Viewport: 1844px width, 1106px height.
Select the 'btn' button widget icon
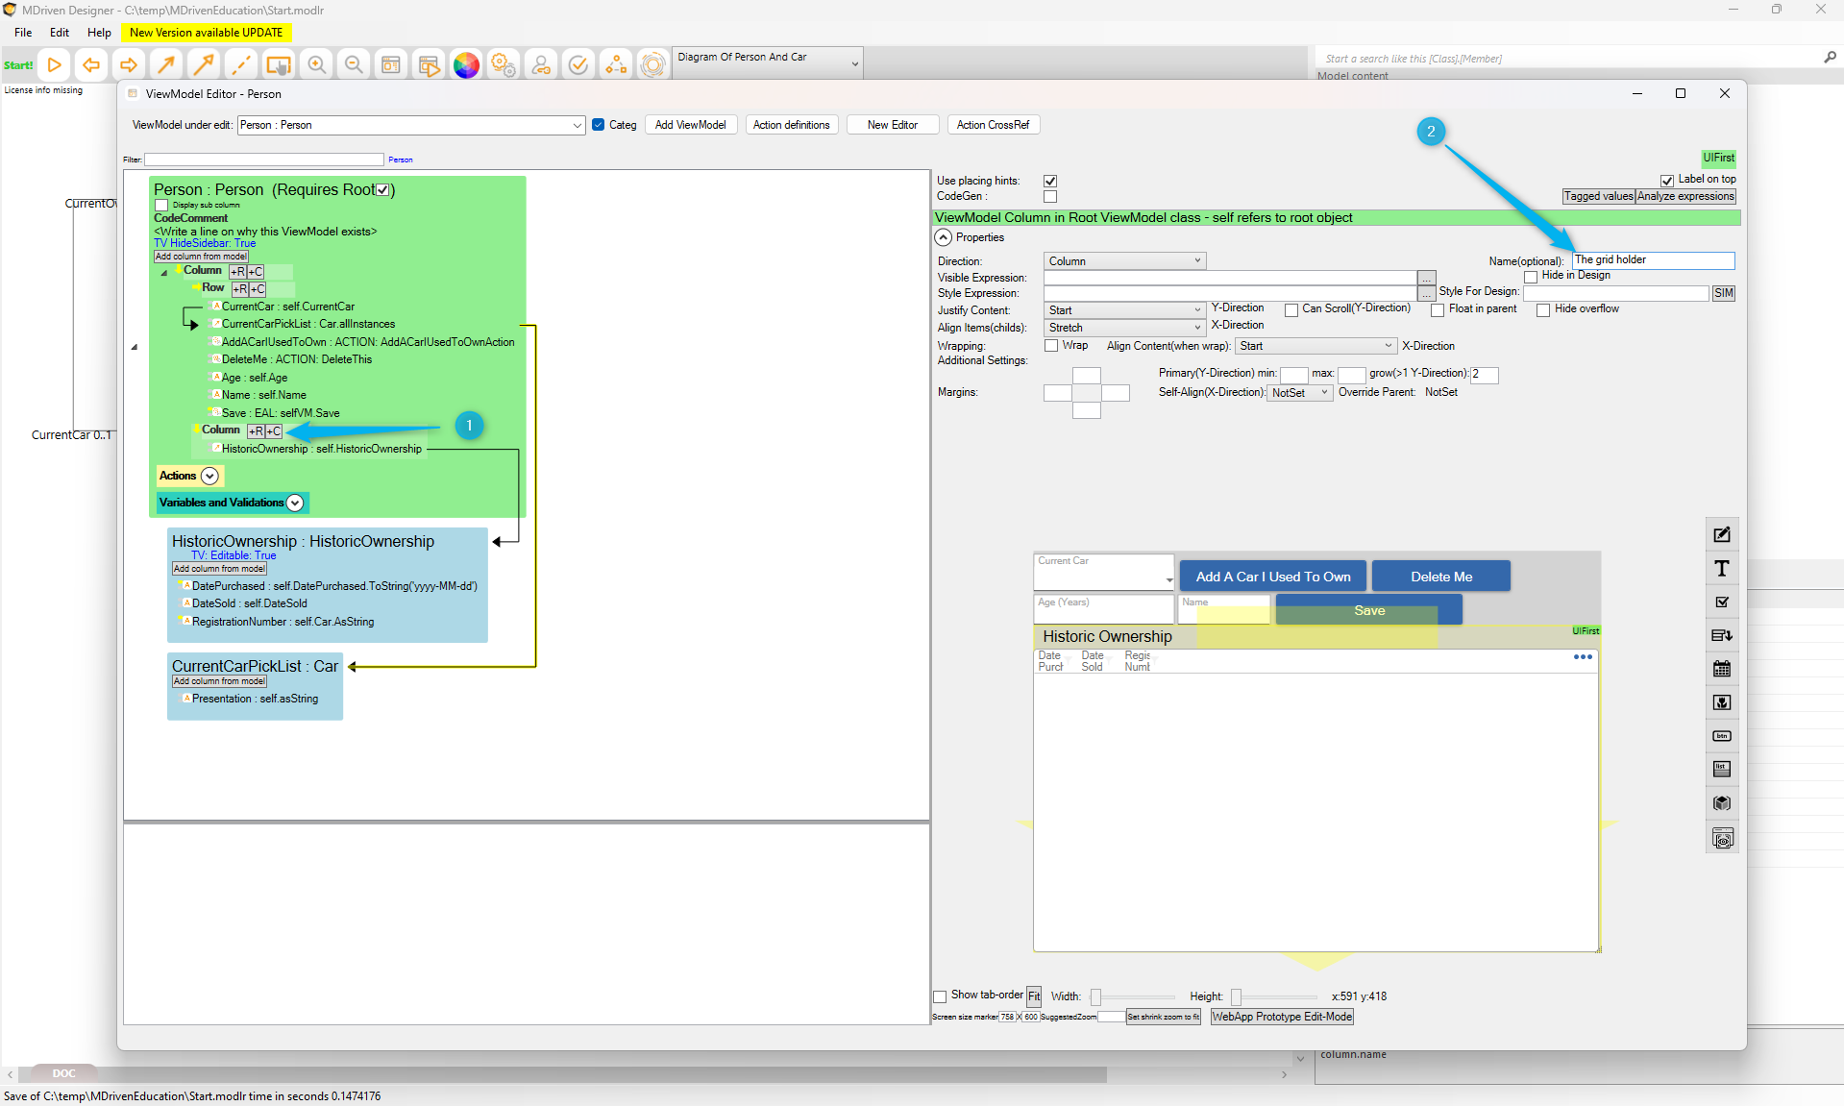1722,736
